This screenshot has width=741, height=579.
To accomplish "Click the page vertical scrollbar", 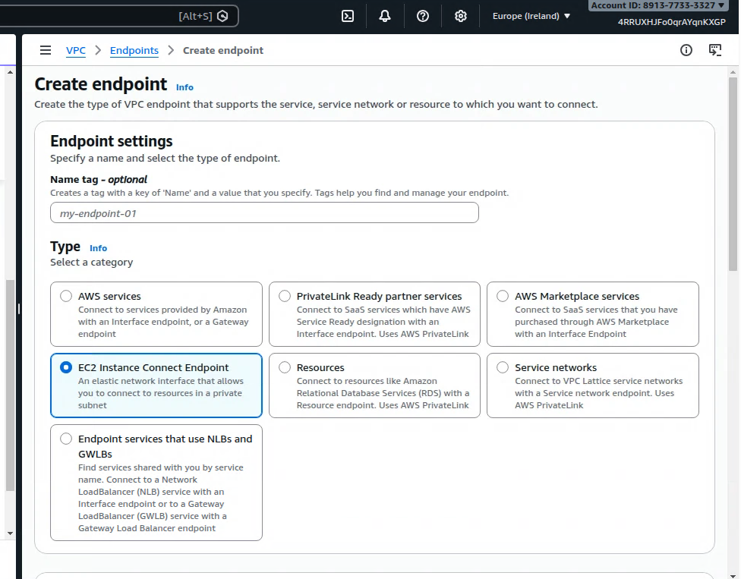I will coord(733,175).
